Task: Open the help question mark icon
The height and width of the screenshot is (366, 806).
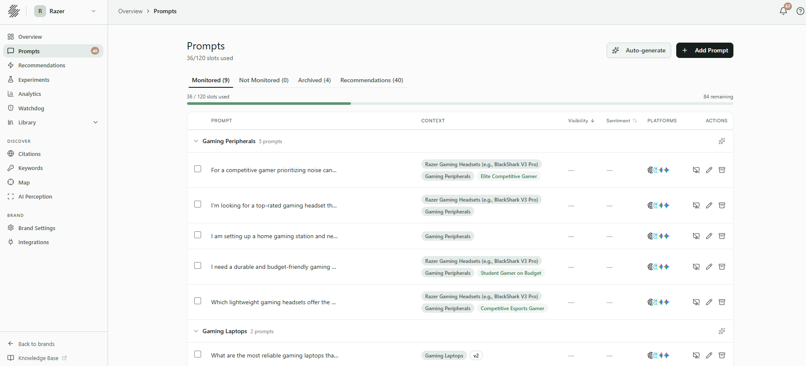Action: click(x=800, y=11)
